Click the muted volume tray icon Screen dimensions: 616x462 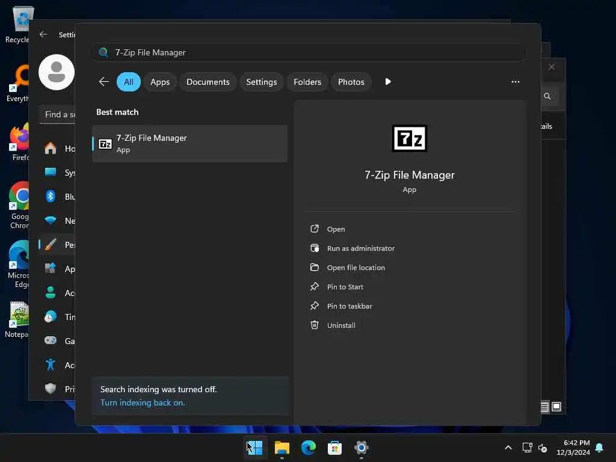pos(543,448)
